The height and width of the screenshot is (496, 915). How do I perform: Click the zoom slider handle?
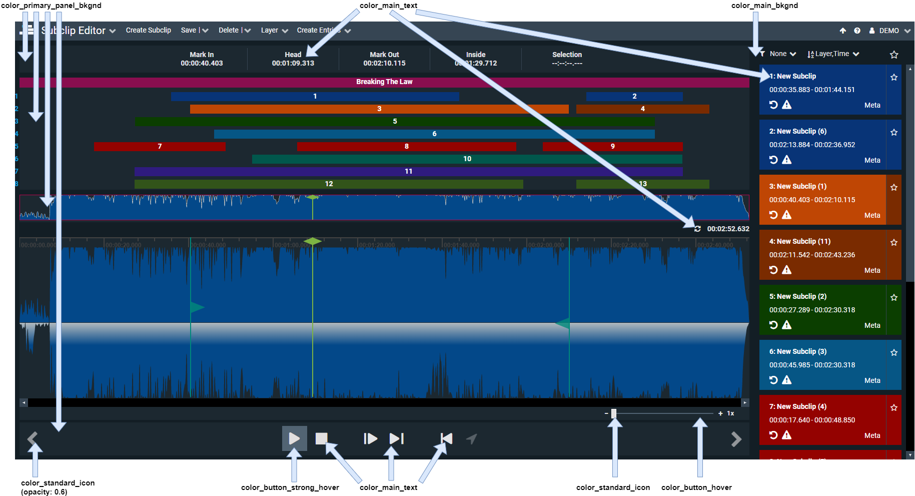pyautogui.click(x=614, y=413)
